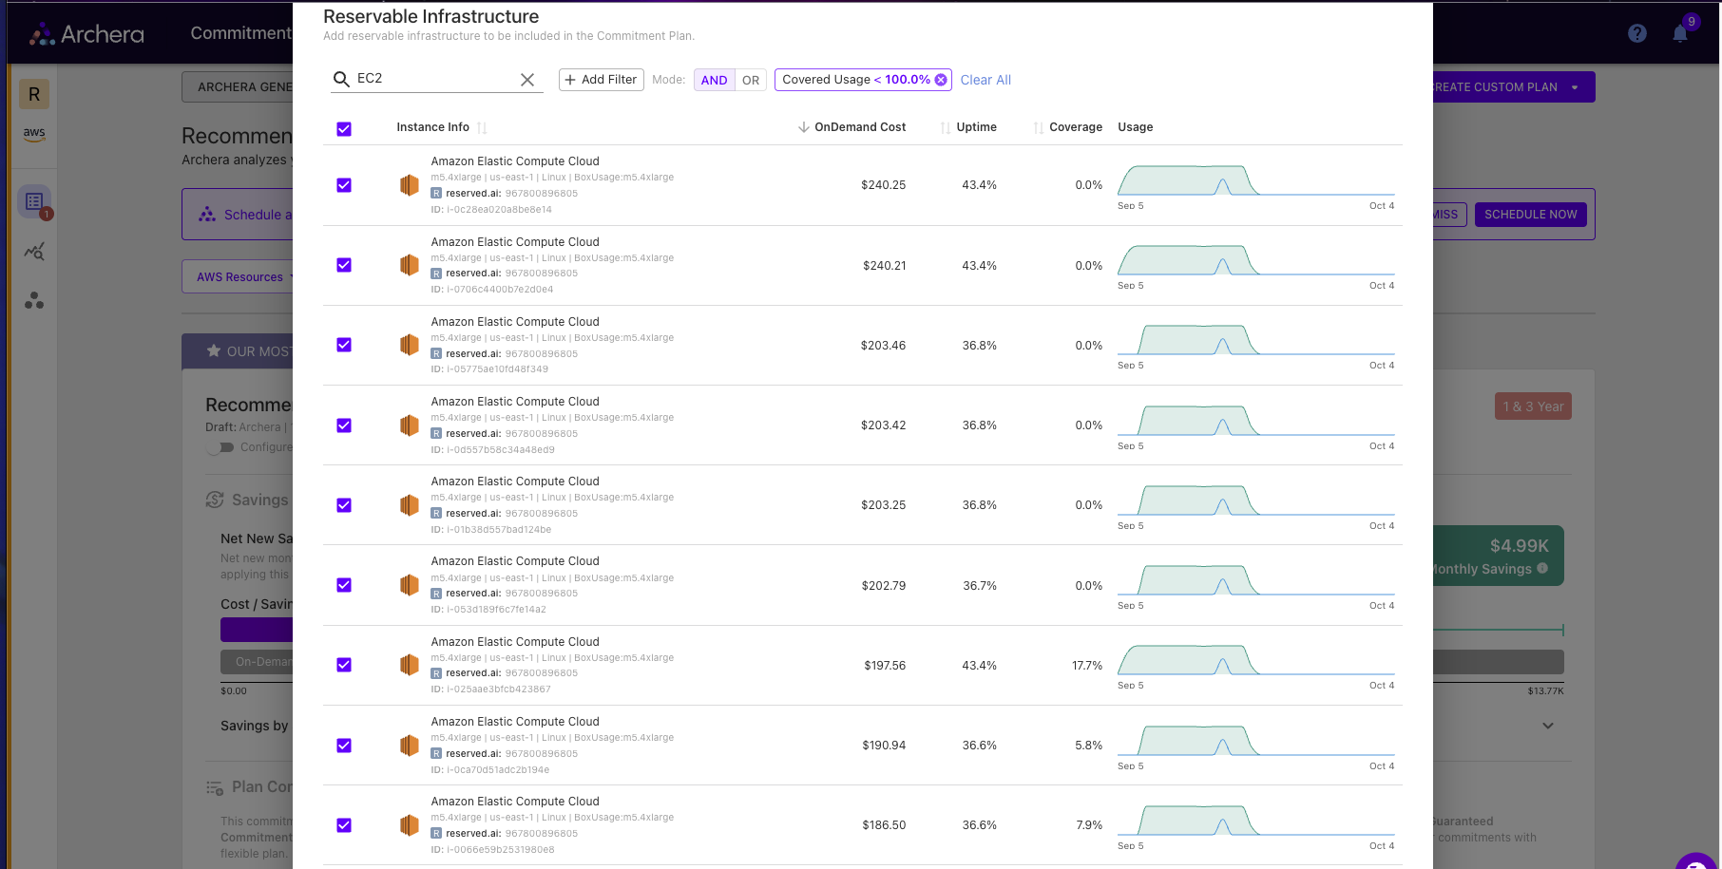Click the analytics chart-with-magnifier sidebar icon
The image size is (1722, 869).
34,251
